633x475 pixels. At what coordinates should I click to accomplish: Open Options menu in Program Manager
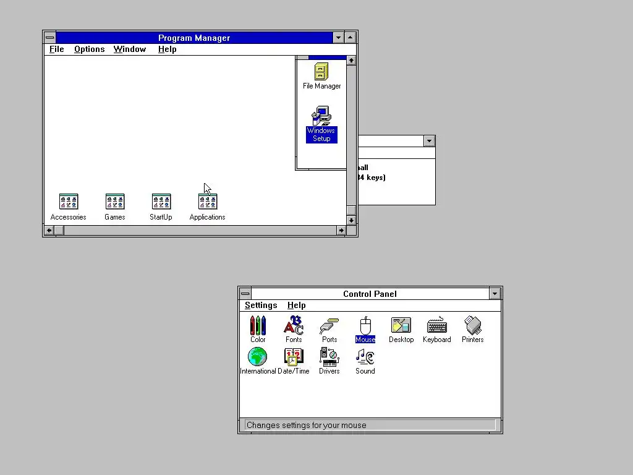point(89,49)
